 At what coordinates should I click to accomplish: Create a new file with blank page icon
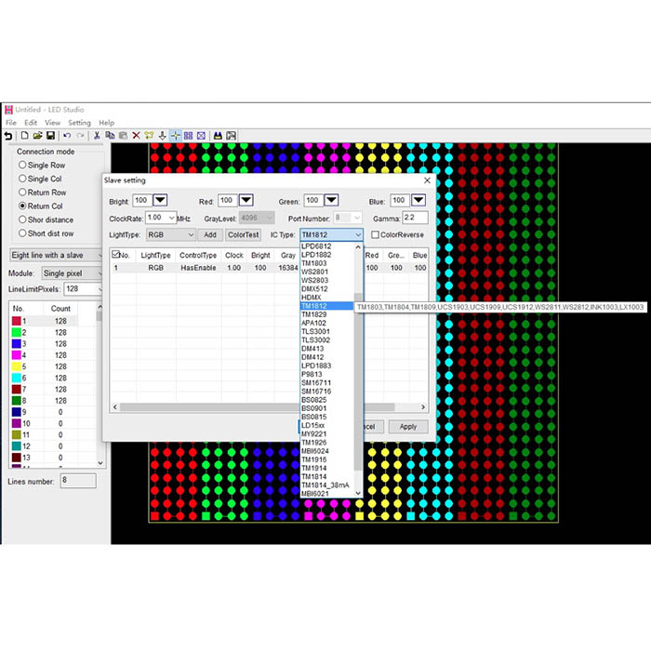pos(25,136)
